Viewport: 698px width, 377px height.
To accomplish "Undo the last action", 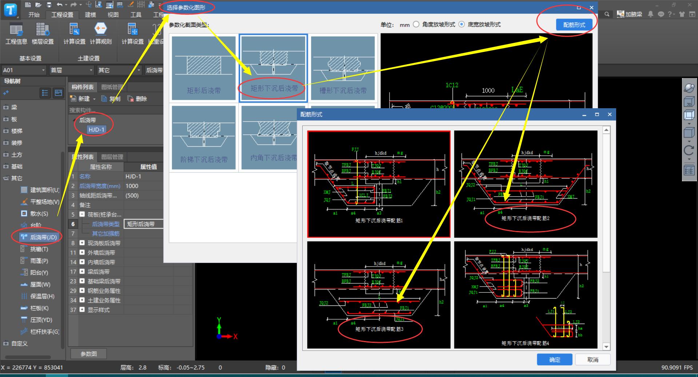I will pyautogui.click(x=60, y=4).
